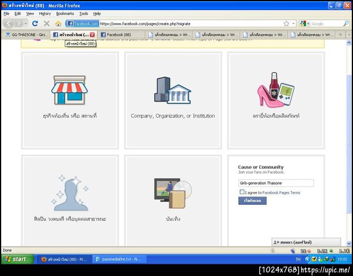This screenshot has width=353, height=276.
Task: Open the History menu
Action: [x=45, y=14]
